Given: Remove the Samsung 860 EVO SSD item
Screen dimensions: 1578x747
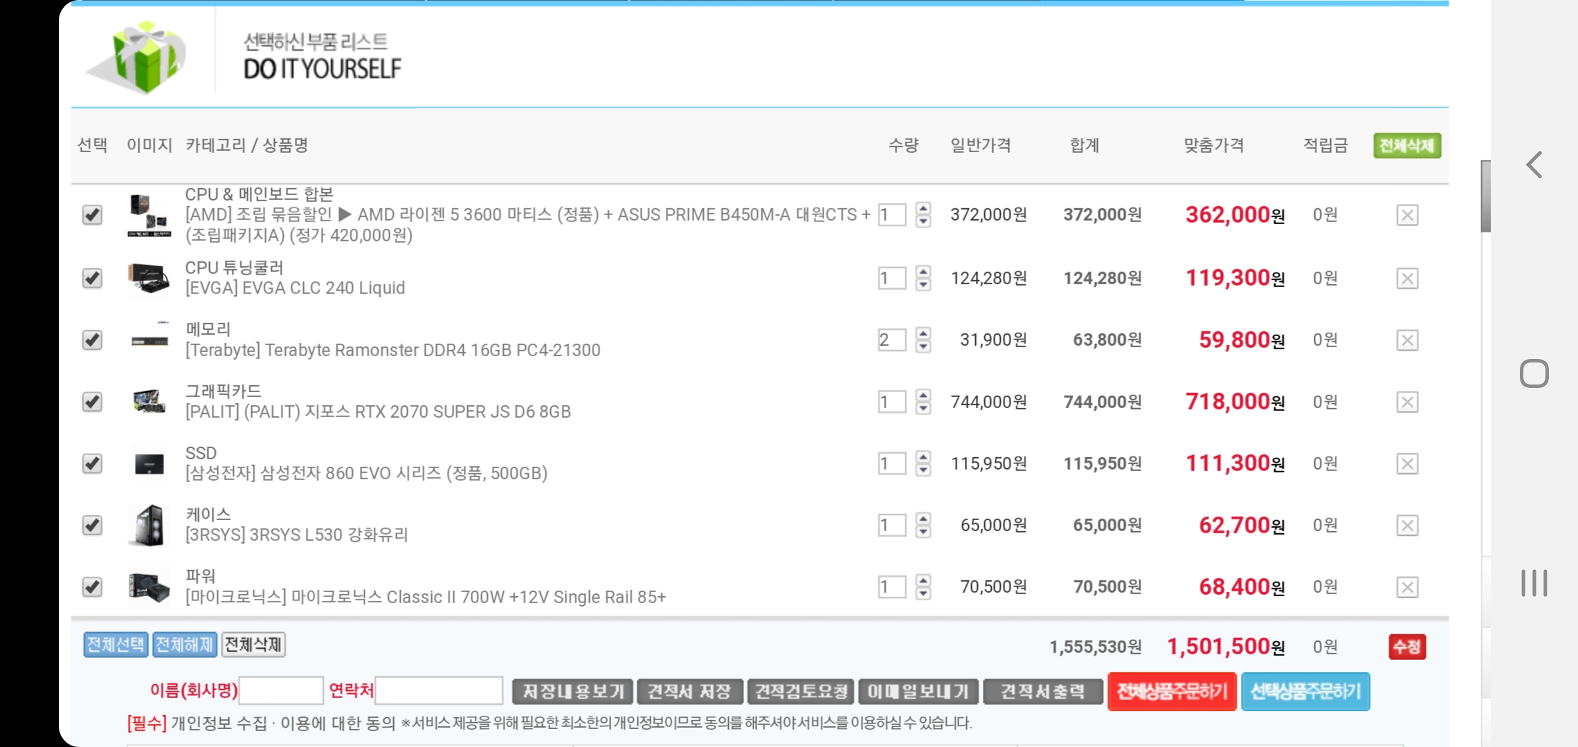Looking at the screenshot, I should [1407, 463].
